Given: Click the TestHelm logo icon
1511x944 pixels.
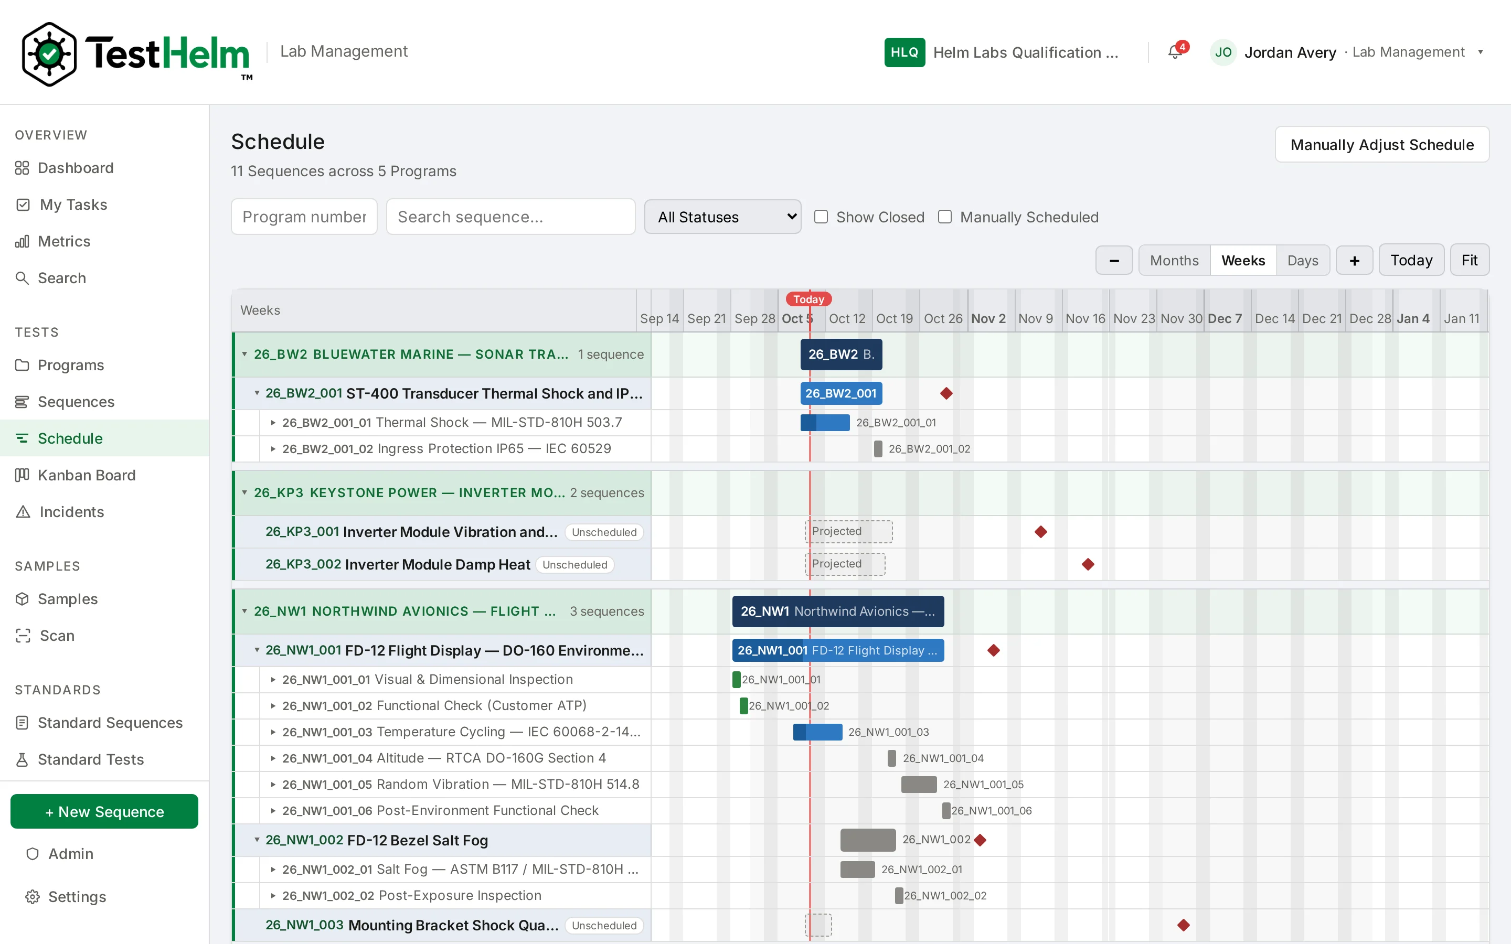Looking at the screenshot, I should point(49,53).
